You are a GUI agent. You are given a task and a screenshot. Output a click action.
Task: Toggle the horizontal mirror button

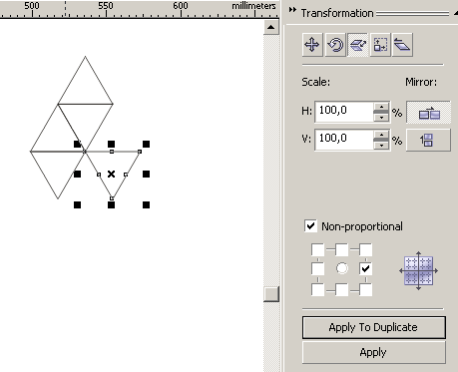click(x=428, y=113)
